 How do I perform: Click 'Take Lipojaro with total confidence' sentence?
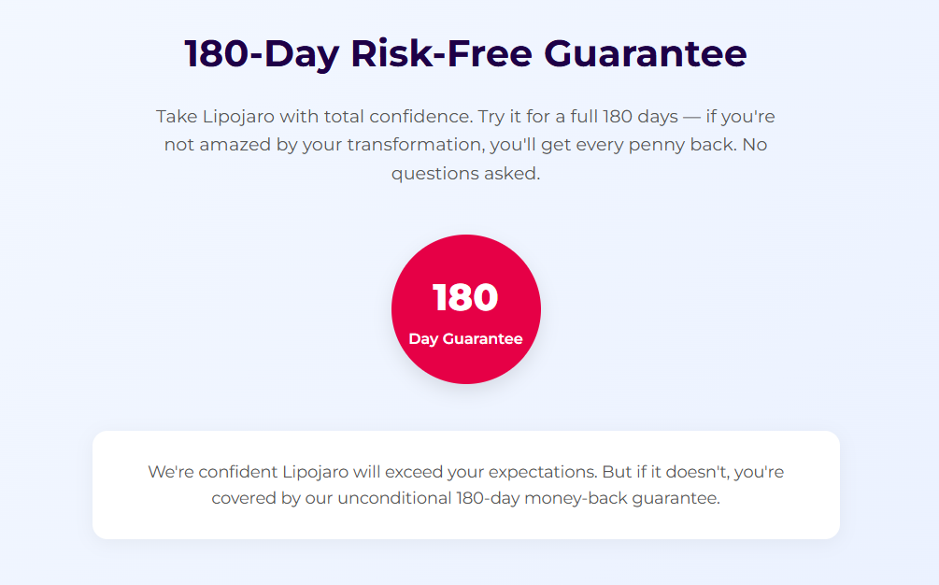point(314,116)
